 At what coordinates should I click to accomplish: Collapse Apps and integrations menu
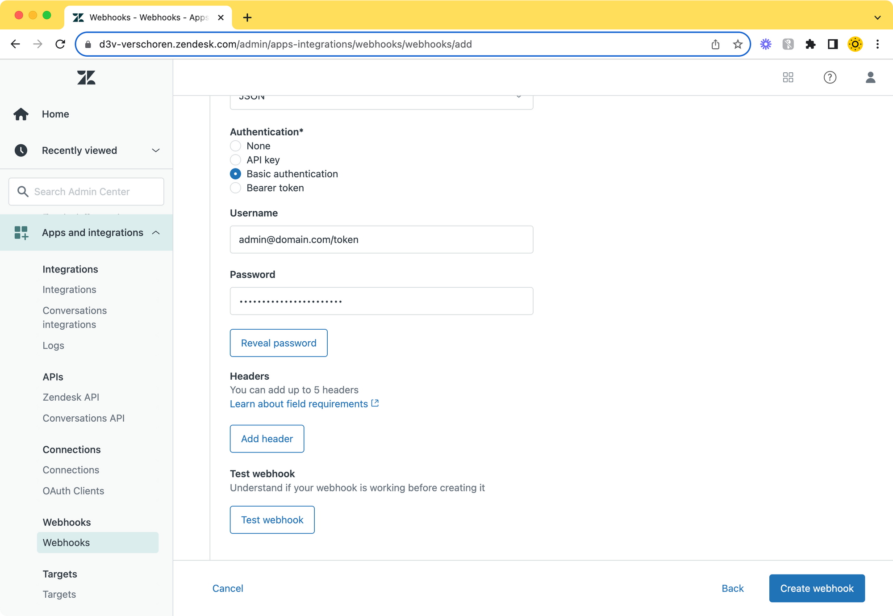click(155, 233)
